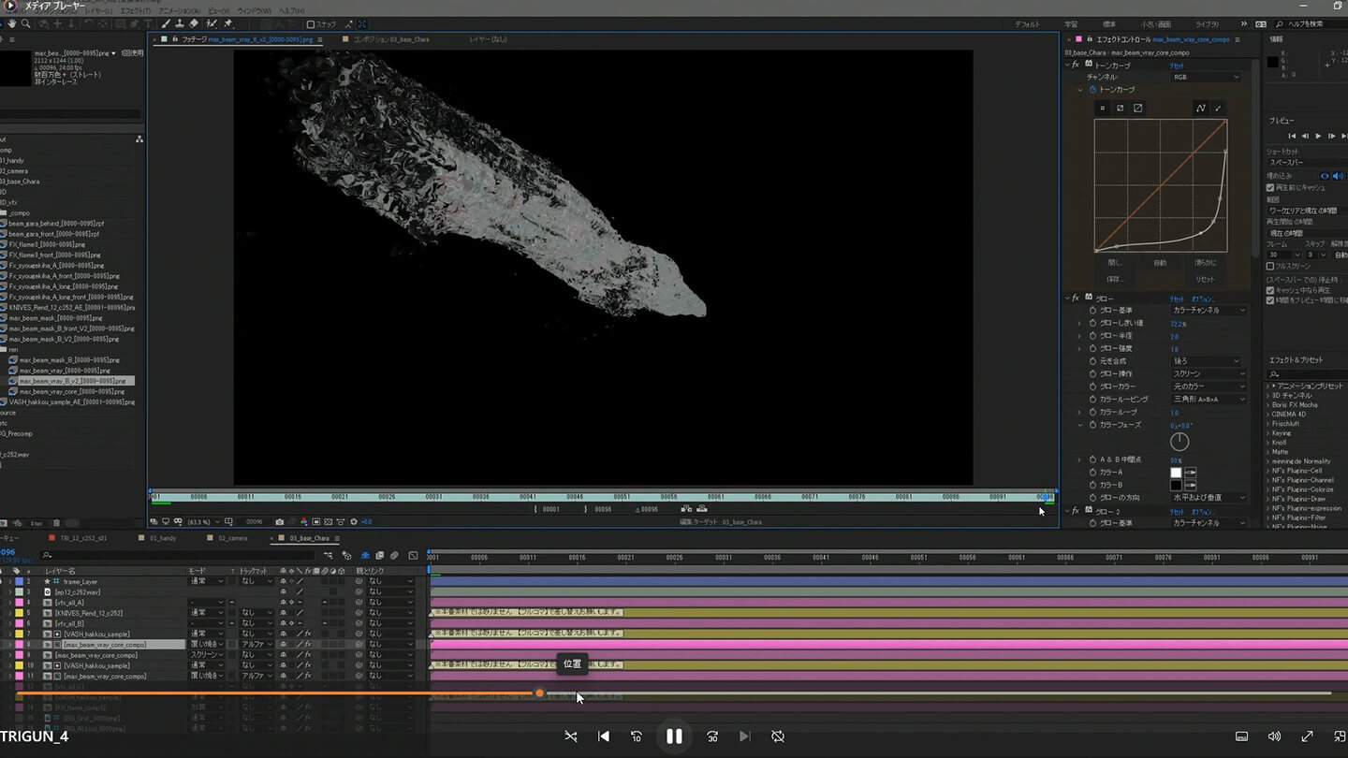
Task: Click the curve Auto (自動) button
Action: click(x=1160, y=263)
